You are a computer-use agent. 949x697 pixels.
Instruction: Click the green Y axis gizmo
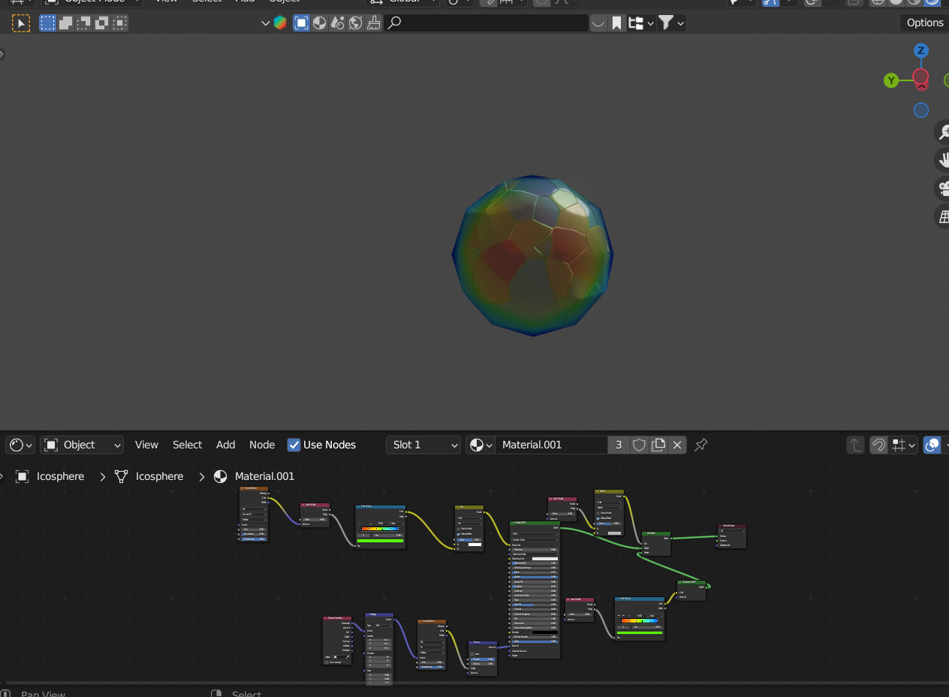[x=891, y=80]
